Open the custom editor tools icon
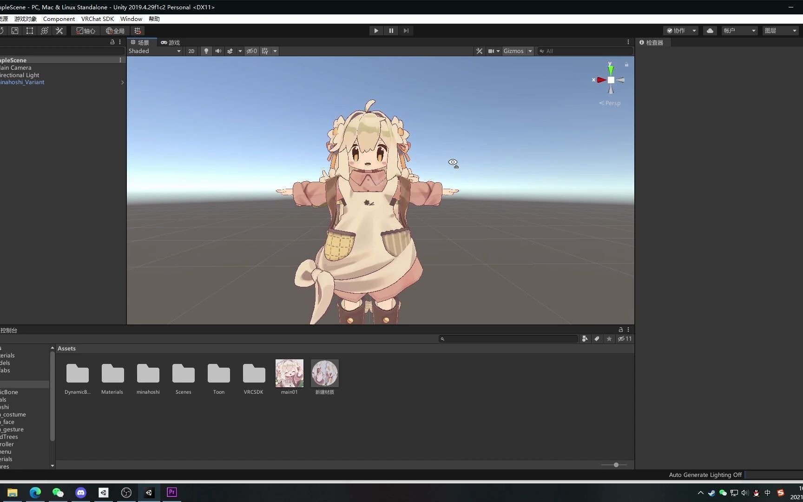Viewport: 803px width, 502px height. pyautogui.click(x=59, y=31)
